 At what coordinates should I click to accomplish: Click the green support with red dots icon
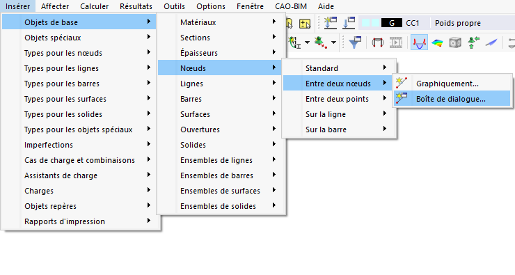321,42
